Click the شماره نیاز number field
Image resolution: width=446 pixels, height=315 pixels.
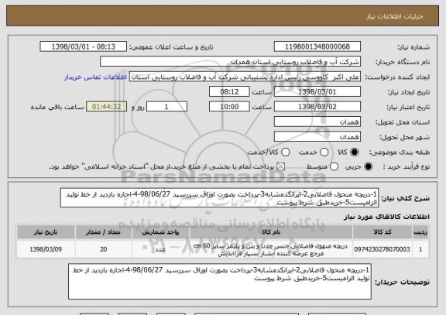(317, 46)
